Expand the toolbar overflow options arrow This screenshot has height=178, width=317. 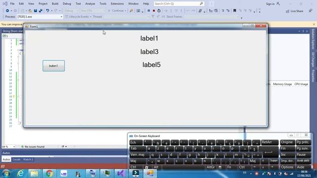click(260, 11)
